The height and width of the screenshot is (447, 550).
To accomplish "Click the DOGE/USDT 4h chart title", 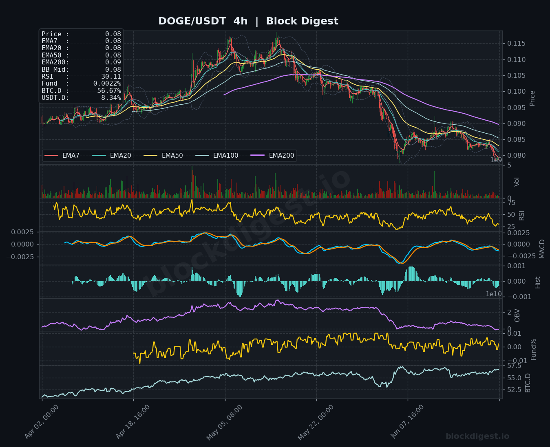I will point(248,21).
